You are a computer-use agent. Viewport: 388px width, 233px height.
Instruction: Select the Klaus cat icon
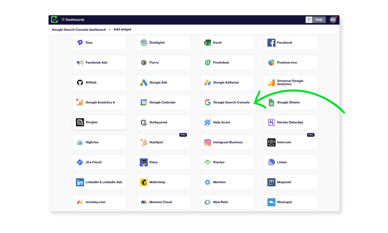click(x=144, y=162)
